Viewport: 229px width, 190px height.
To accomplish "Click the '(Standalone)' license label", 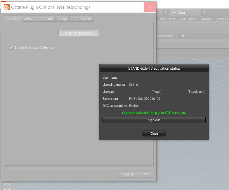I will (x=196, y=92).
